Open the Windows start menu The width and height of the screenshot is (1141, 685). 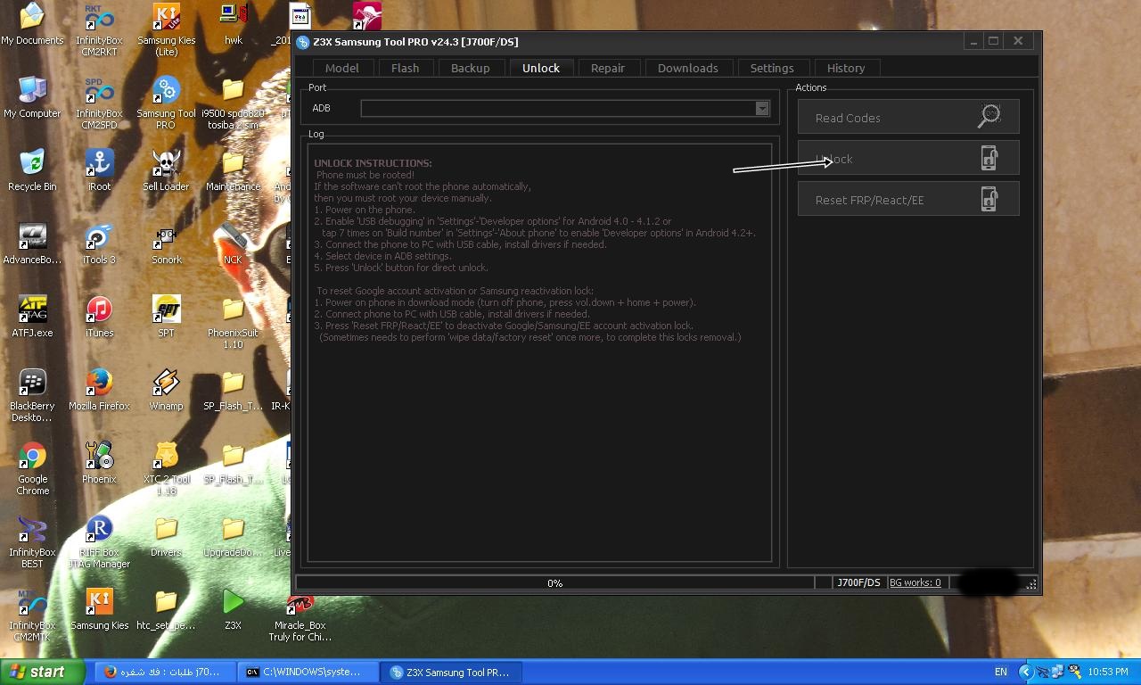tap(42, 672)
